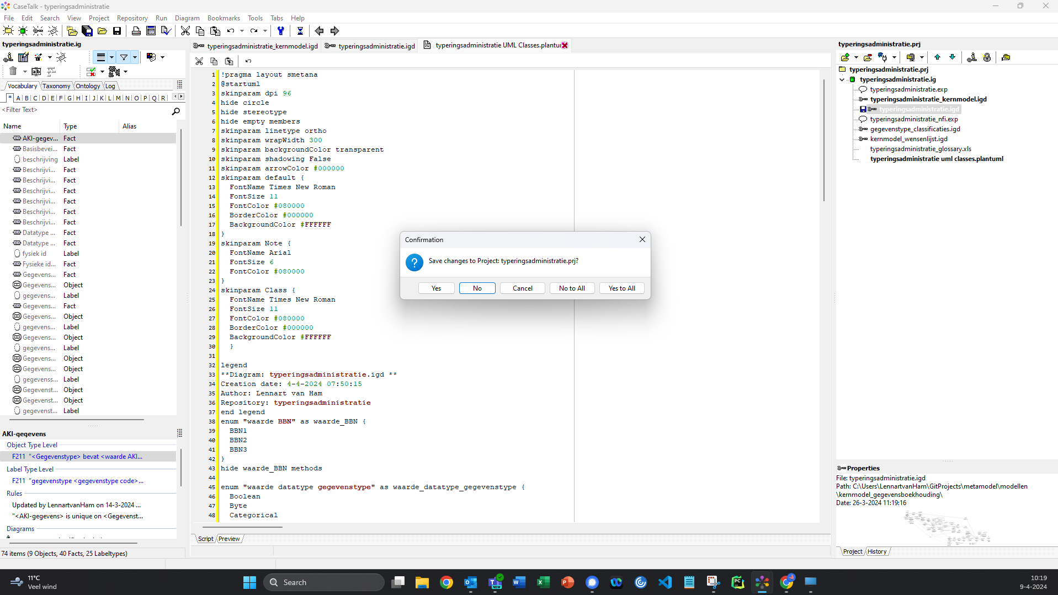Toggle the funnel filter button in repository toolbar
This screenshot has width=1058, height=595.
coord(124,57)
